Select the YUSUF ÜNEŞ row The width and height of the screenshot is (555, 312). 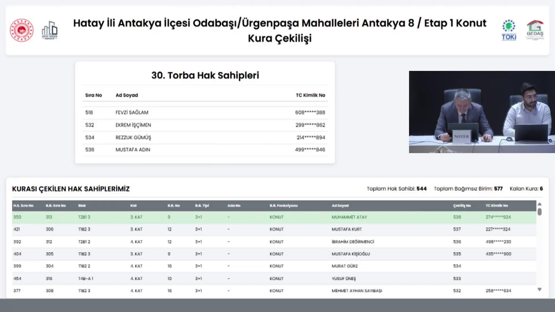[274, 279]
